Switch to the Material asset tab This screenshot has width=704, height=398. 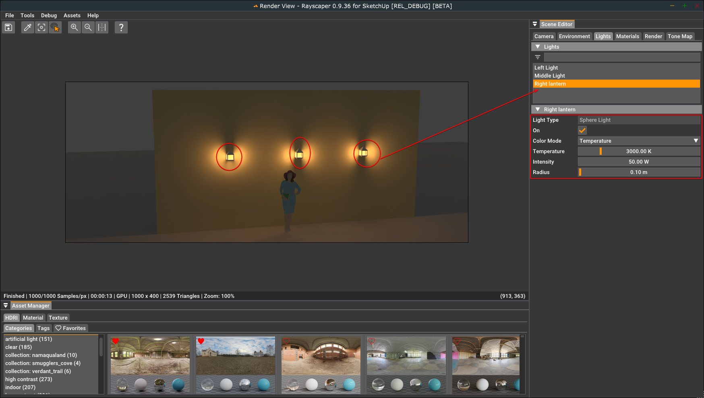(x=33, y=318)
